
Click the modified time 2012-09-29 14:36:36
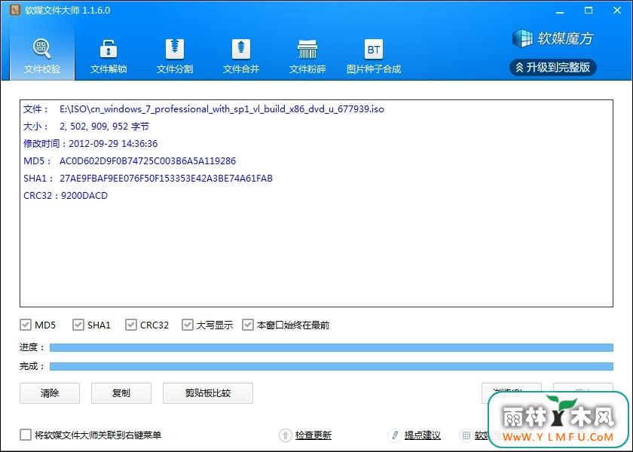[x=113, y=144]
